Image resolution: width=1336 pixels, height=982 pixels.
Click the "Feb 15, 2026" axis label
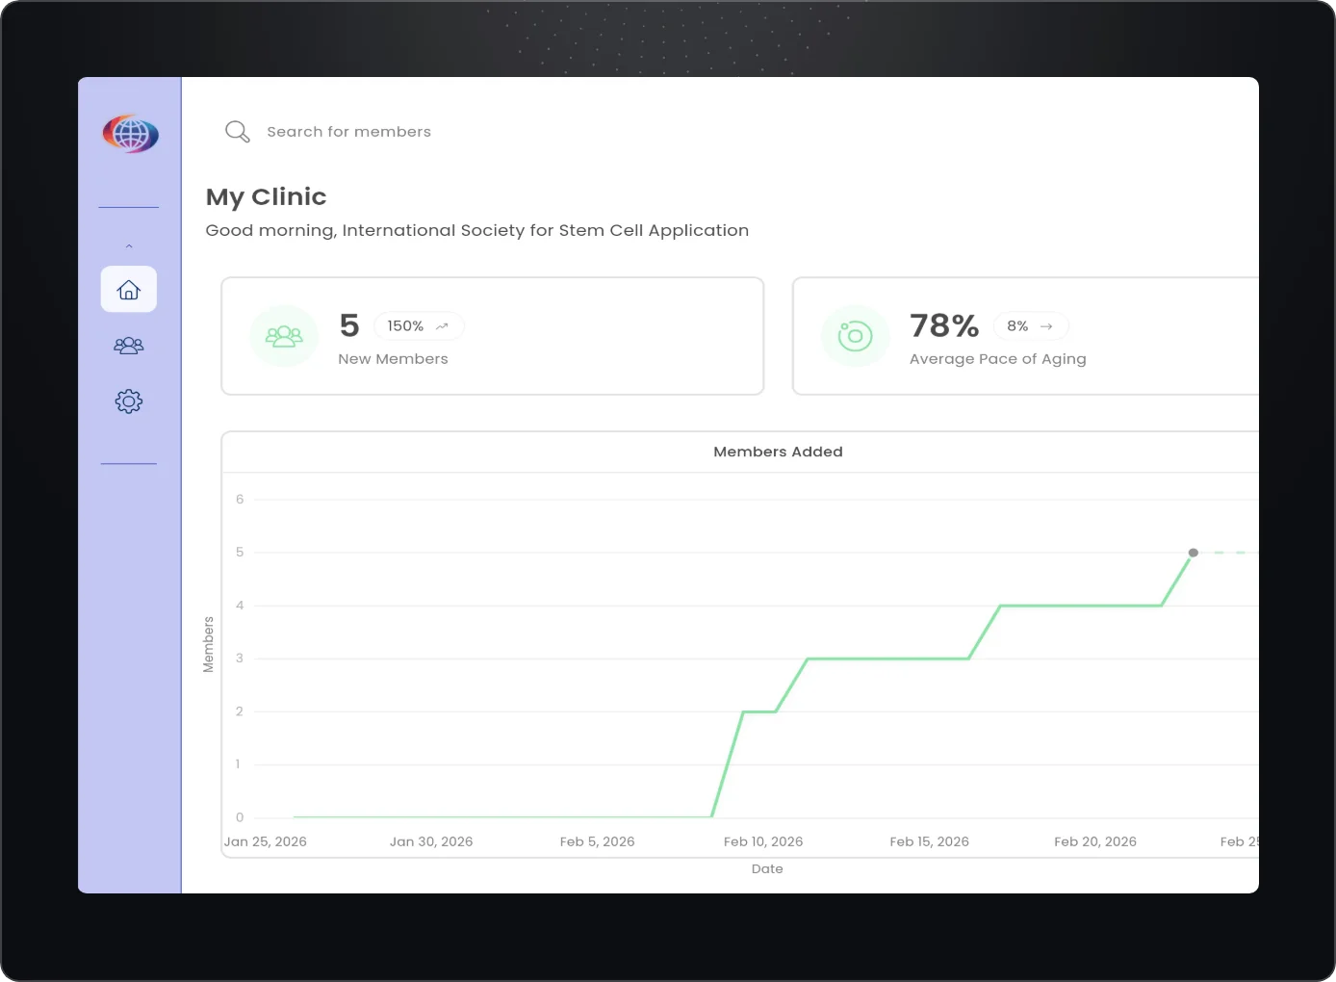930,841
